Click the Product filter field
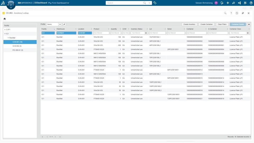254x143 pixels. (x=101, y=33)
